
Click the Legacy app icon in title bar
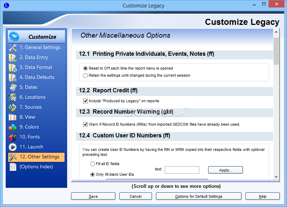pyautogui.click(x=6, y=5)
